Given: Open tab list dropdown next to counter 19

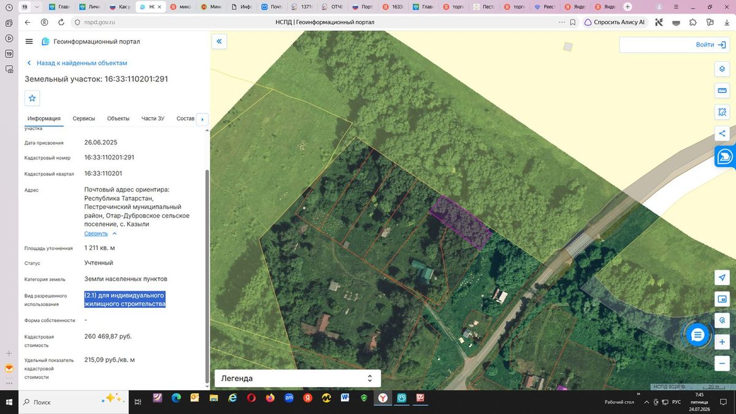Looking at the screenshot, I should pos(38,7).
